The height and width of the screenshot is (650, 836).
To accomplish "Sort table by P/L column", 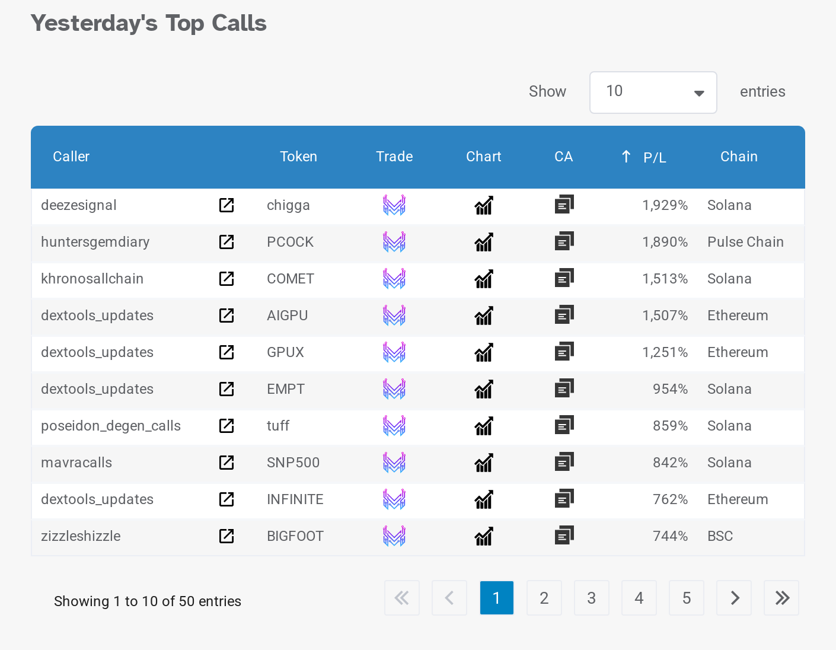I will [x=654, y=157].
